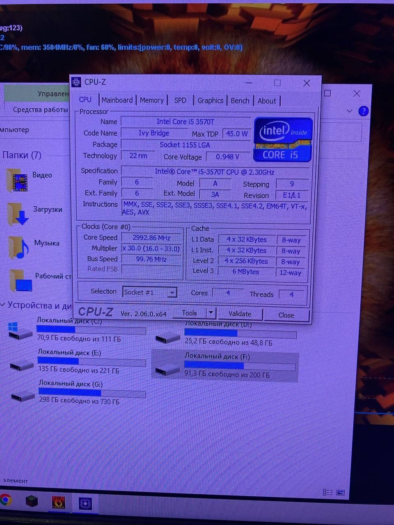394x525 pixels.
Task: Open Explorer help question mark icon
Action: [x=363, y=111]
